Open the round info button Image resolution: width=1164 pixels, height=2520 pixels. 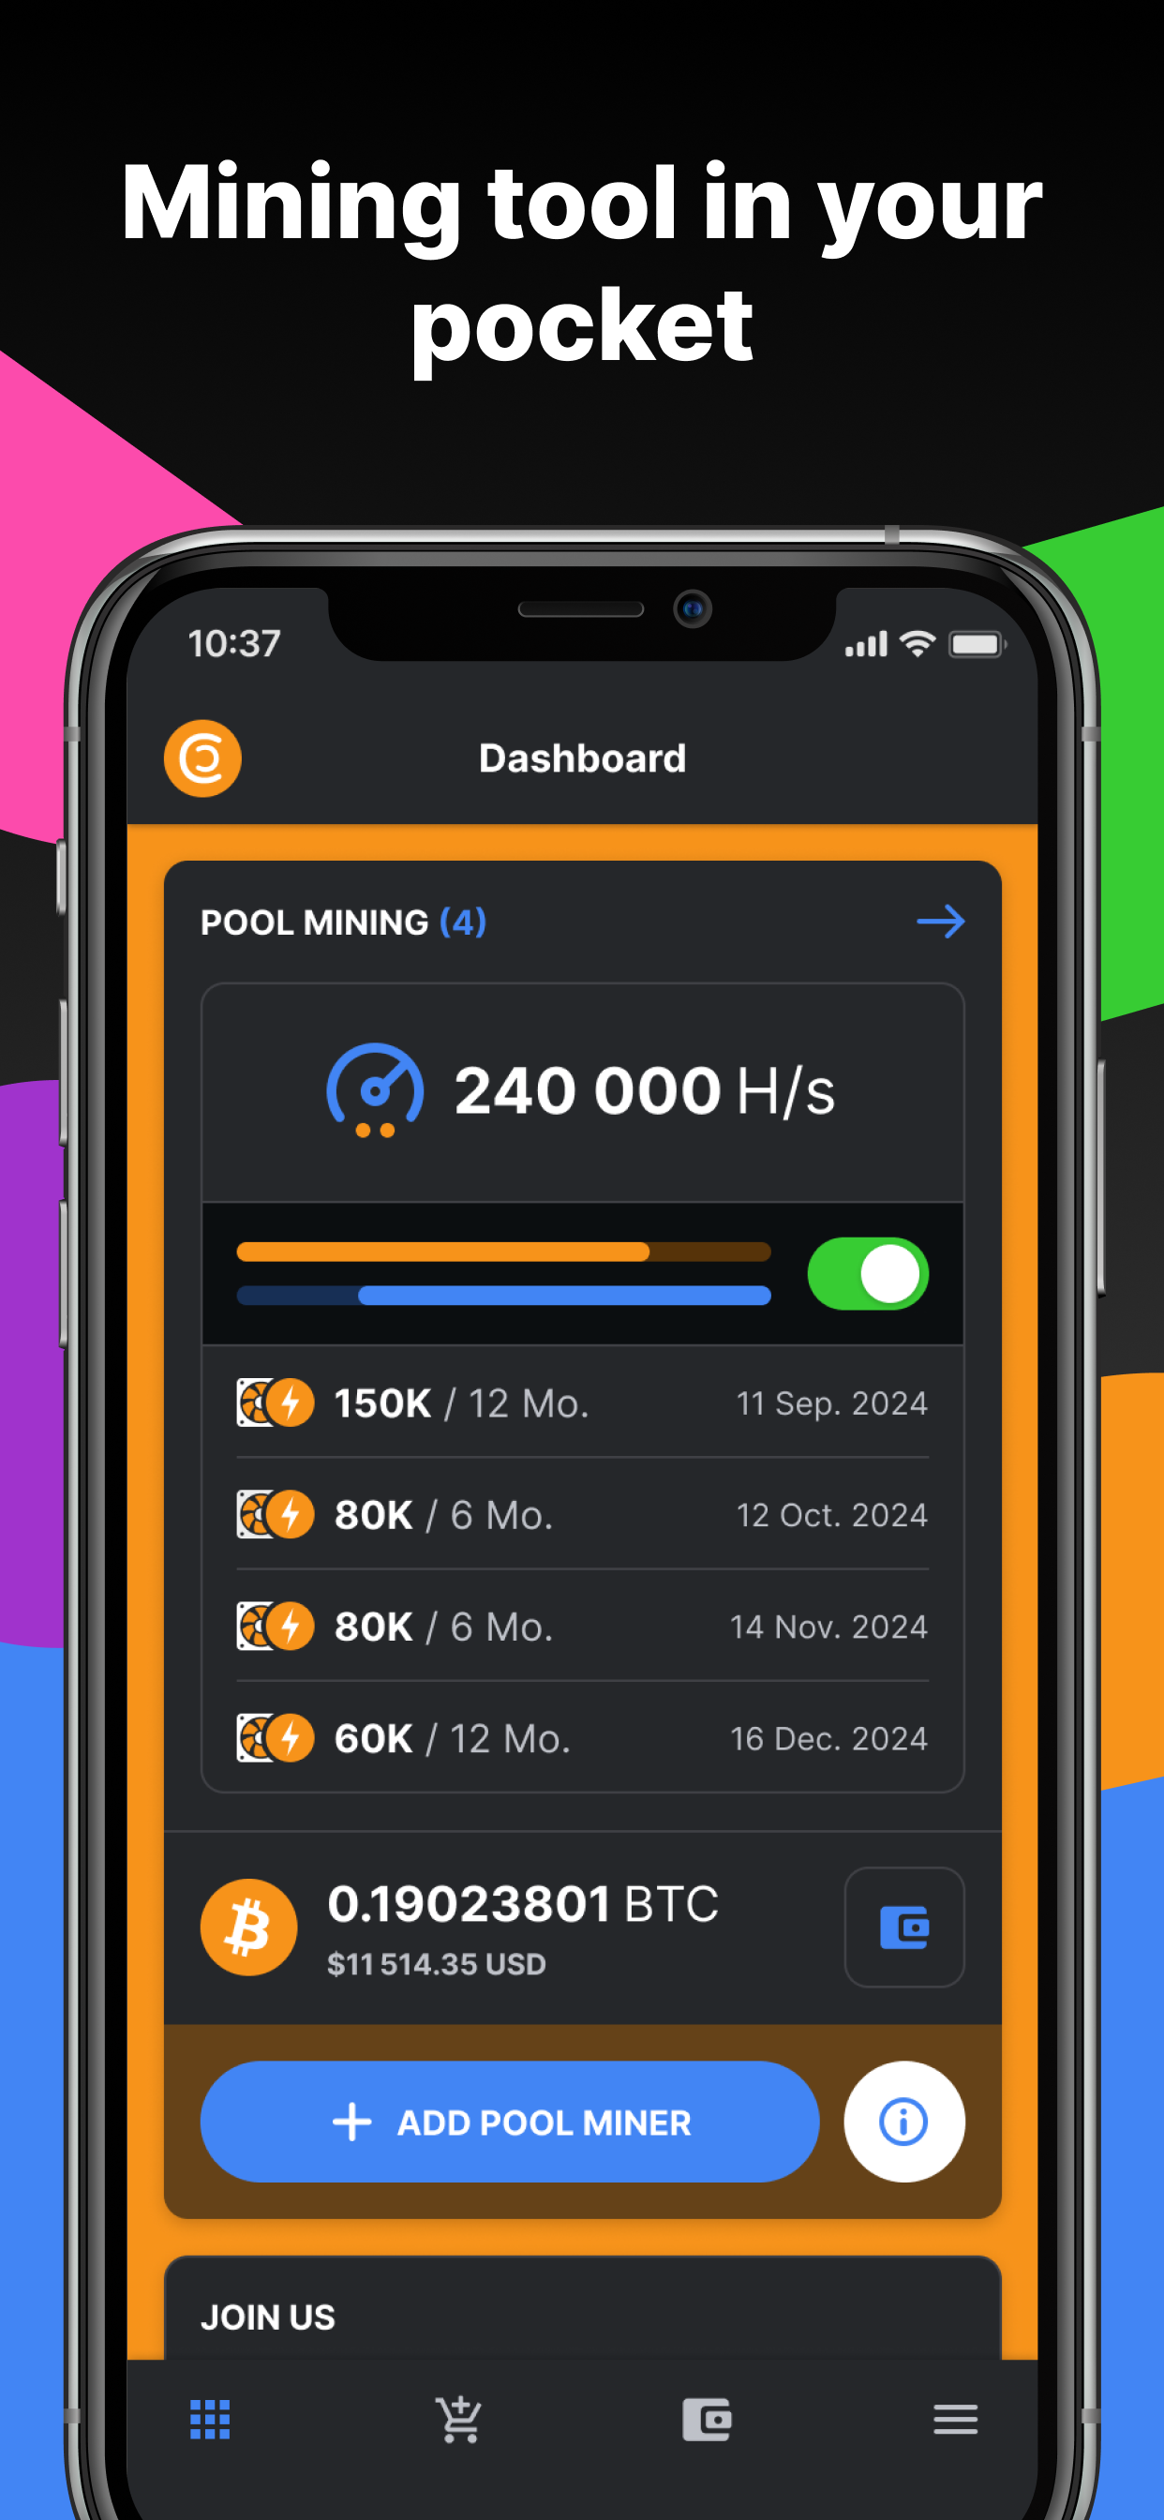pyautogui.click(x=903, y=2121)
